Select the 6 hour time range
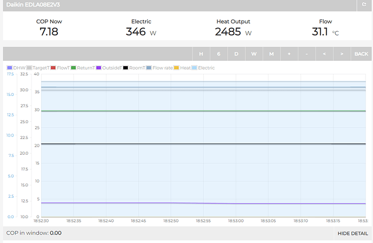Viewport: 373px width, 243px height. (x=218, y=54)
